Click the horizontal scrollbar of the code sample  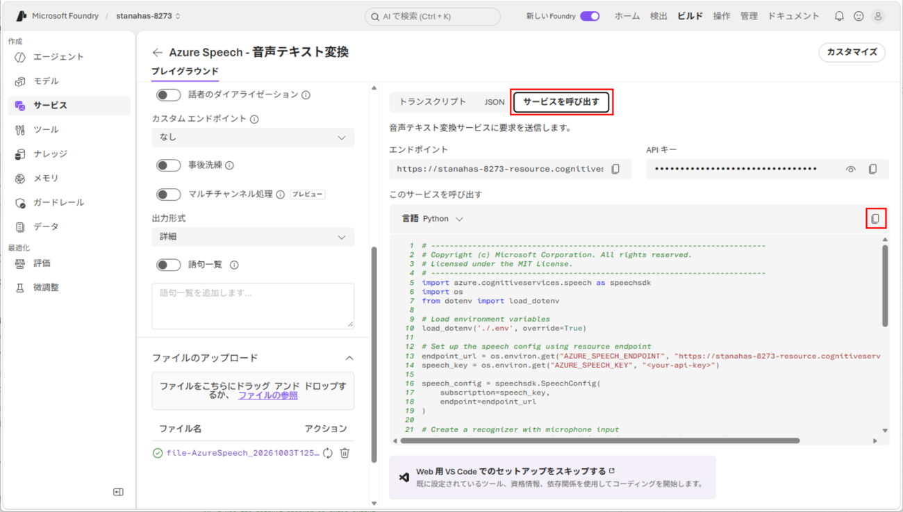click(600, 440)
